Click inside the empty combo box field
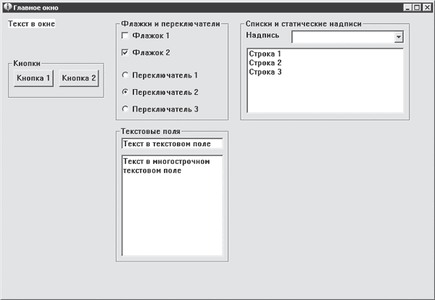The image size is (435, 300). (x=342, y=36)
